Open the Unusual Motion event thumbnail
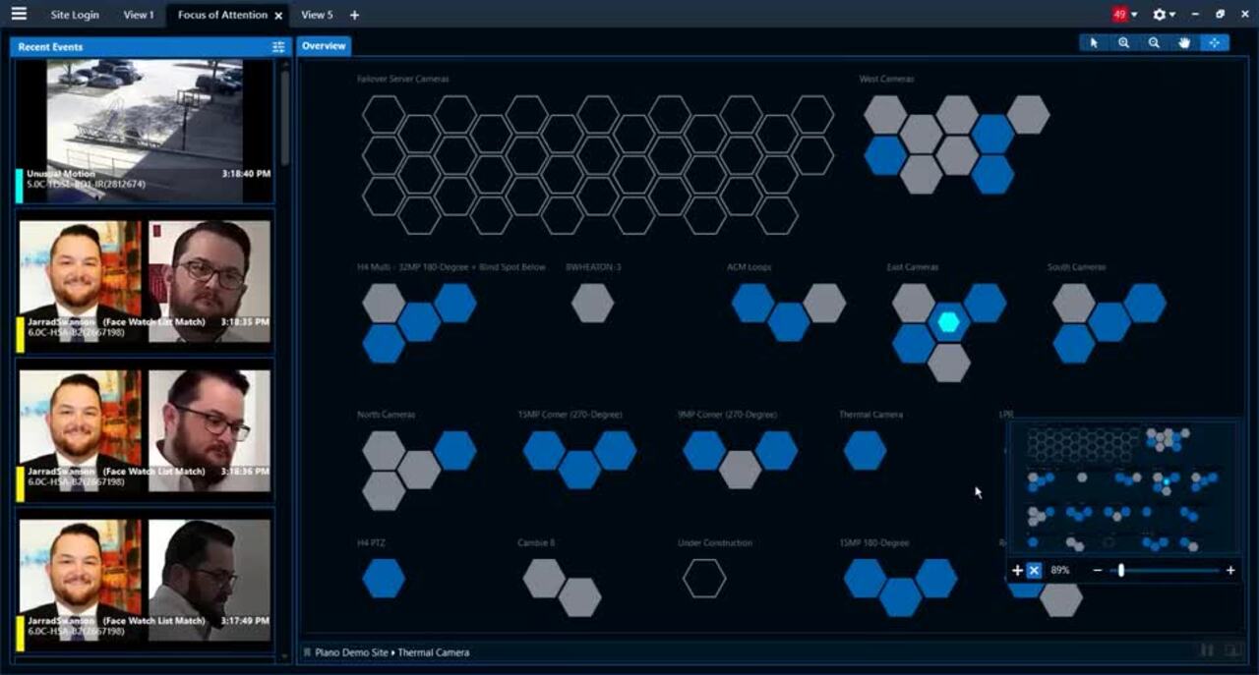Screen dimensions: 1259x675 coord(145,130)
